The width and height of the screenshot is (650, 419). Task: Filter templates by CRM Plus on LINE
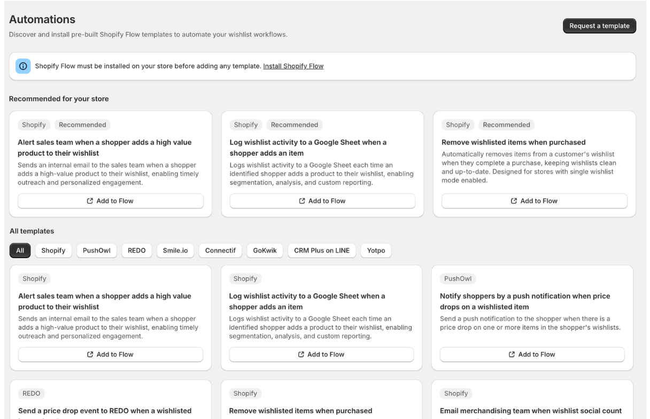(x=322, y=251)
